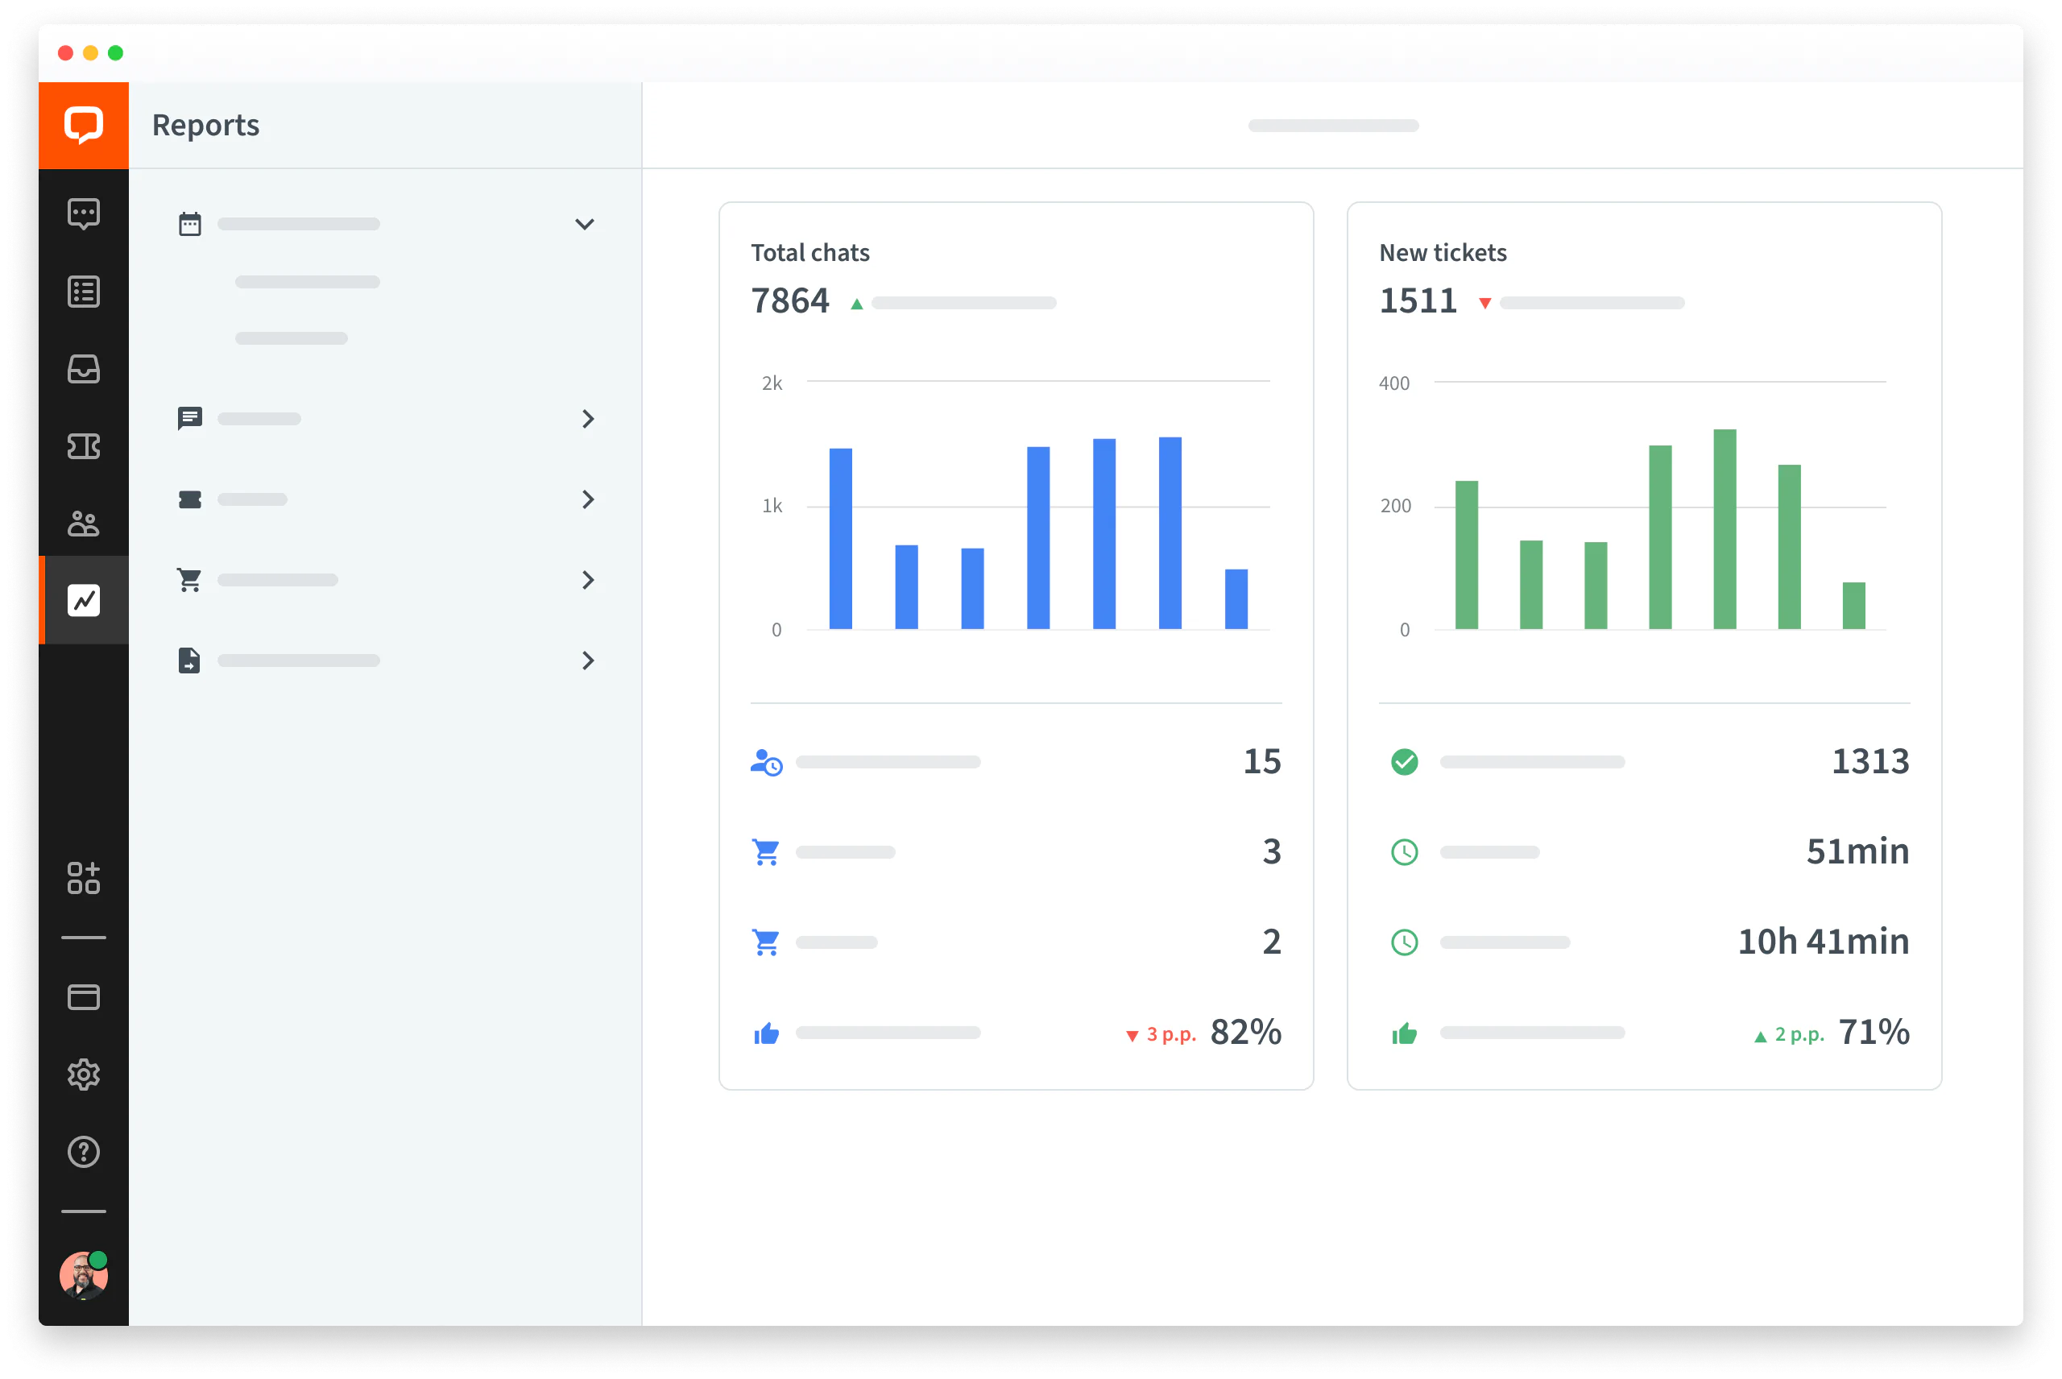Expand the e-commerce reports chevron

point(588,580)
